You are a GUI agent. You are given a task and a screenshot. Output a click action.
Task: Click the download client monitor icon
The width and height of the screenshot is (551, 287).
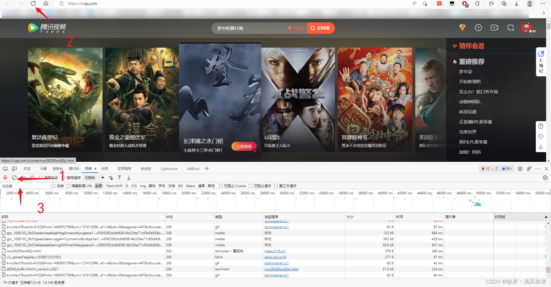(511, 28)
